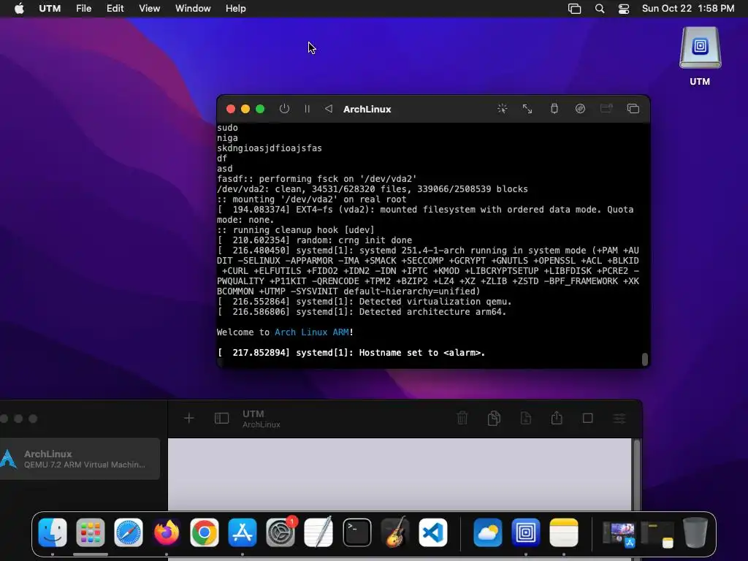The width and height of the screenshot is (748, 561).
Task: Open the USB devices icon in VM toolbar
Action: click(x=554, y=109)
